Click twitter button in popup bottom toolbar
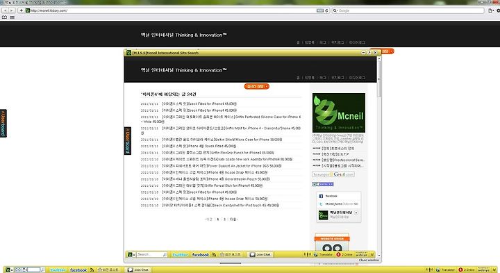Viewport: 500px width, 273px height. [x=180, y=254]
